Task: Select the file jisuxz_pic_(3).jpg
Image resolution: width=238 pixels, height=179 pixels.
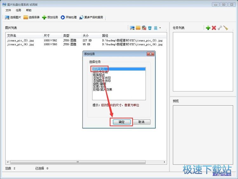Action: click(21, 41)
